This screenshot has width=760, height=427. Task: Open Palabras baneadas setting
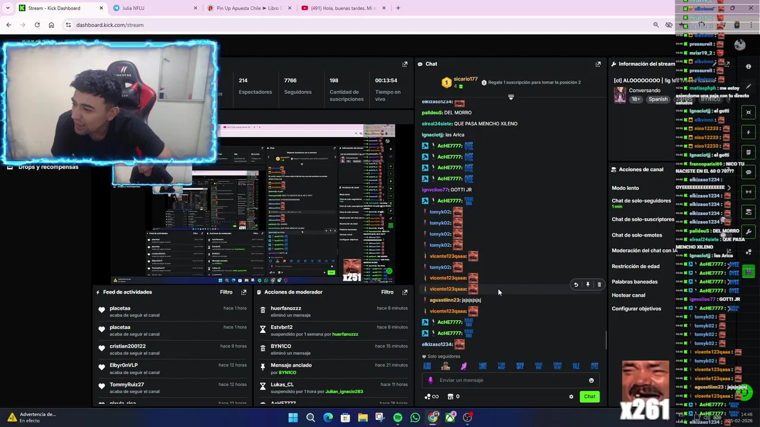tap(635, 282)
